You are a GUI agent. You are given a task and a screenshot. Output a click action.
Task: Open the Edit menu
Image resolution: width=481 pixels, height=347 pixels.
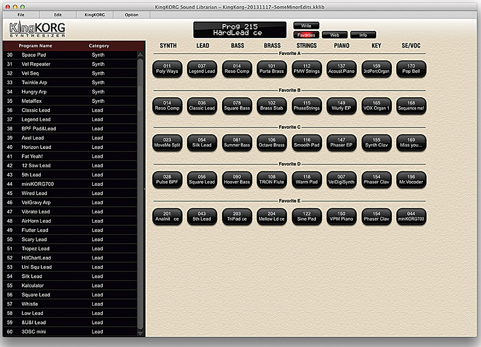[x=58, y=15]
